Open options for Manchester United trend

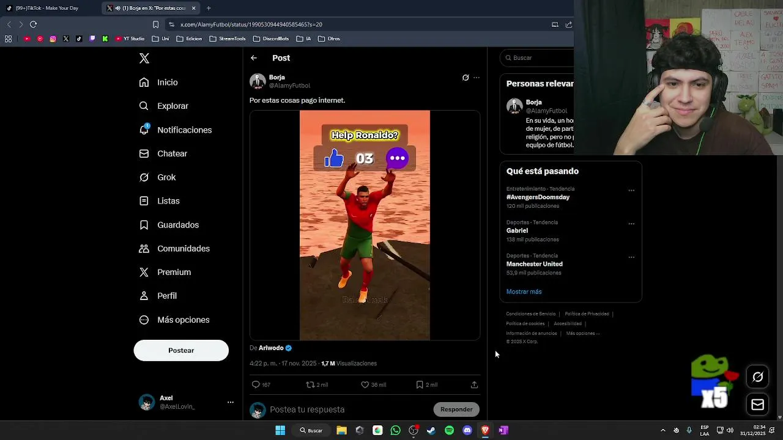(631, 257)
